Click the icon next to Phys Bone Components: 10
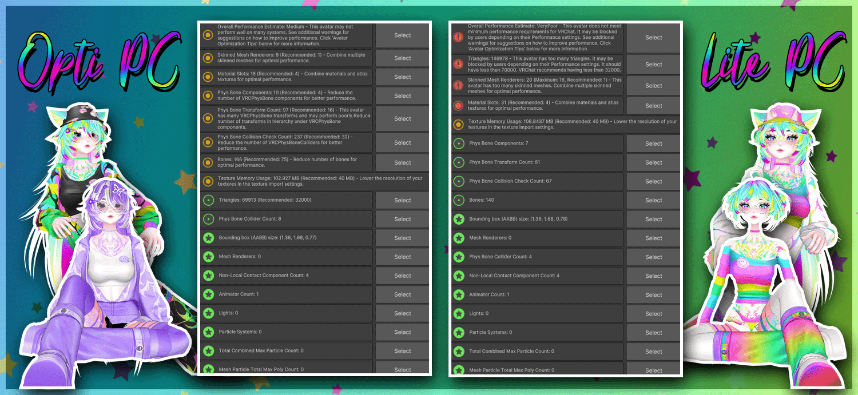The width and height of the screenshot is (858, 395). (x=208, y=95)
